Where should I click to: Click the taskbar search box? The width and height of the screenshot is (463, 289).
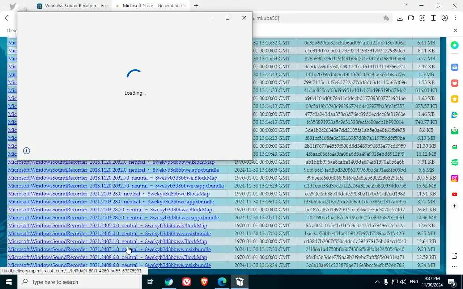(x=80, y=282)
